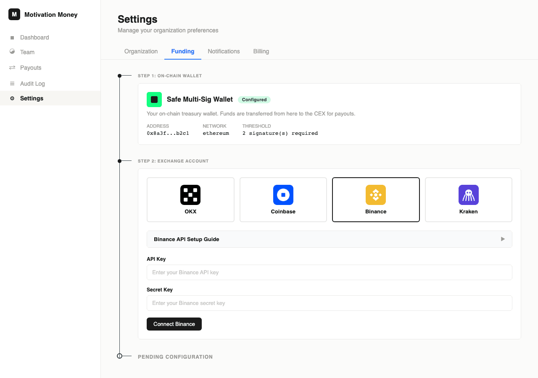This screenshot has height=378, width=538.
Task: Click the Motivation Money logo icon
Action: tap(14, 14)
